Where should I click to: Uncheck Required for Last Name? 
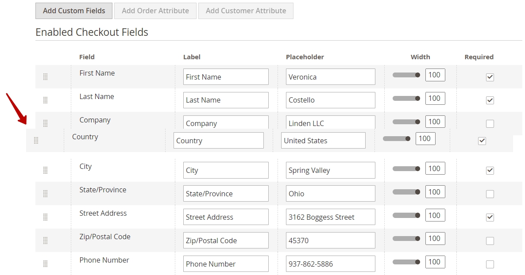tap(490, 100)
